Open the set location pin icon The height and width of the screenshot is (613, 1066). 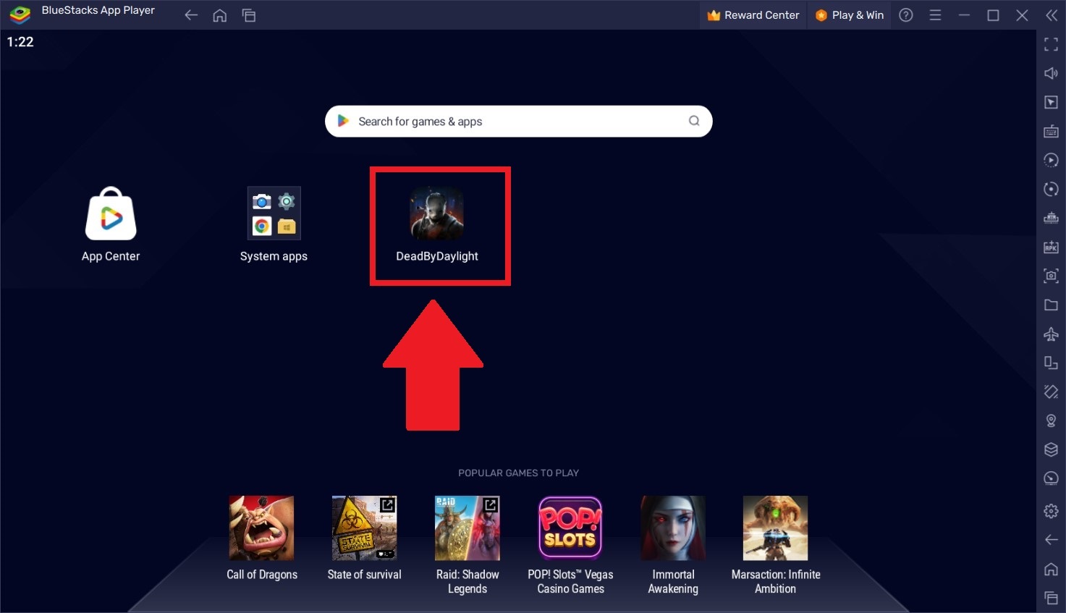(1052, 420)
